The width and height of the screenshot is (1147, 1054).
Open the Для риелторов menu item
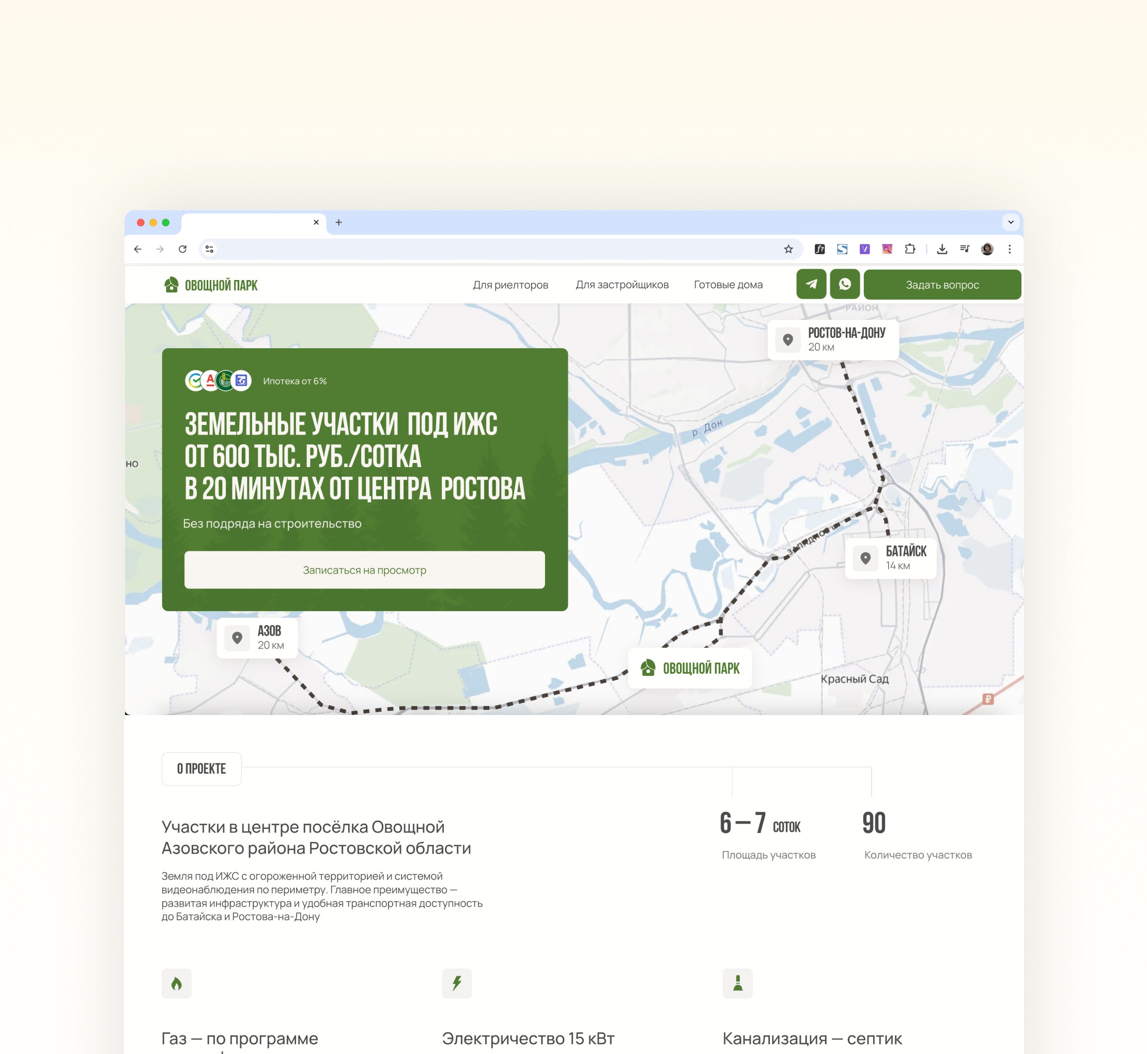point(510,285)
